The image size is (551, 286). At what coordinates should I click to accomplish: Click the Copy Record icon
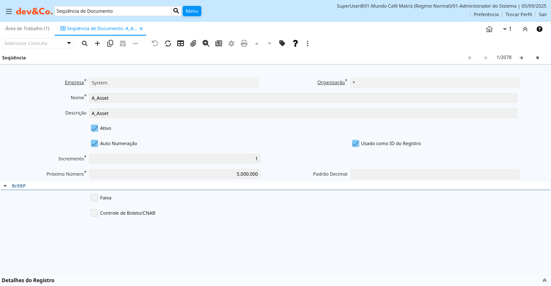[110, 43]
